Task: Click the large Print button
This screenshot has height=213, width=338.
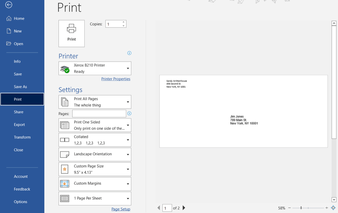Action: pyautogui.click(x=72, y=34)
